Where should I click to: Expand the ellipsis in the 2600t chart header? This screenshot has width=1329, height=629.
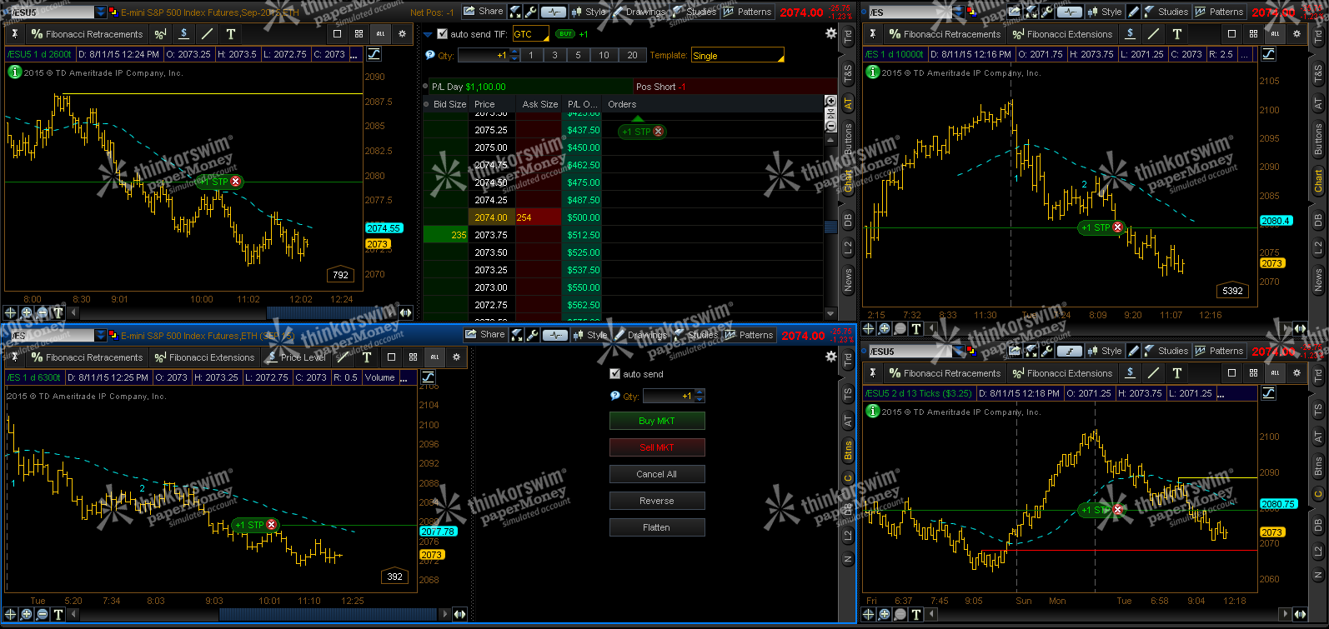354,54
